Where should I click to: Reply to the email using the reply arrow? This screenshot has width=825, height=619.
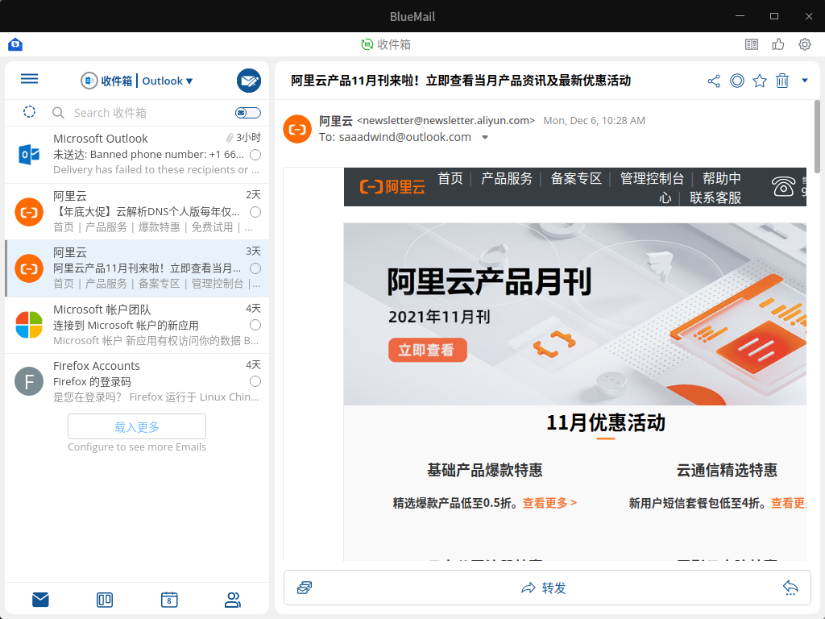[x=790, y=588]
